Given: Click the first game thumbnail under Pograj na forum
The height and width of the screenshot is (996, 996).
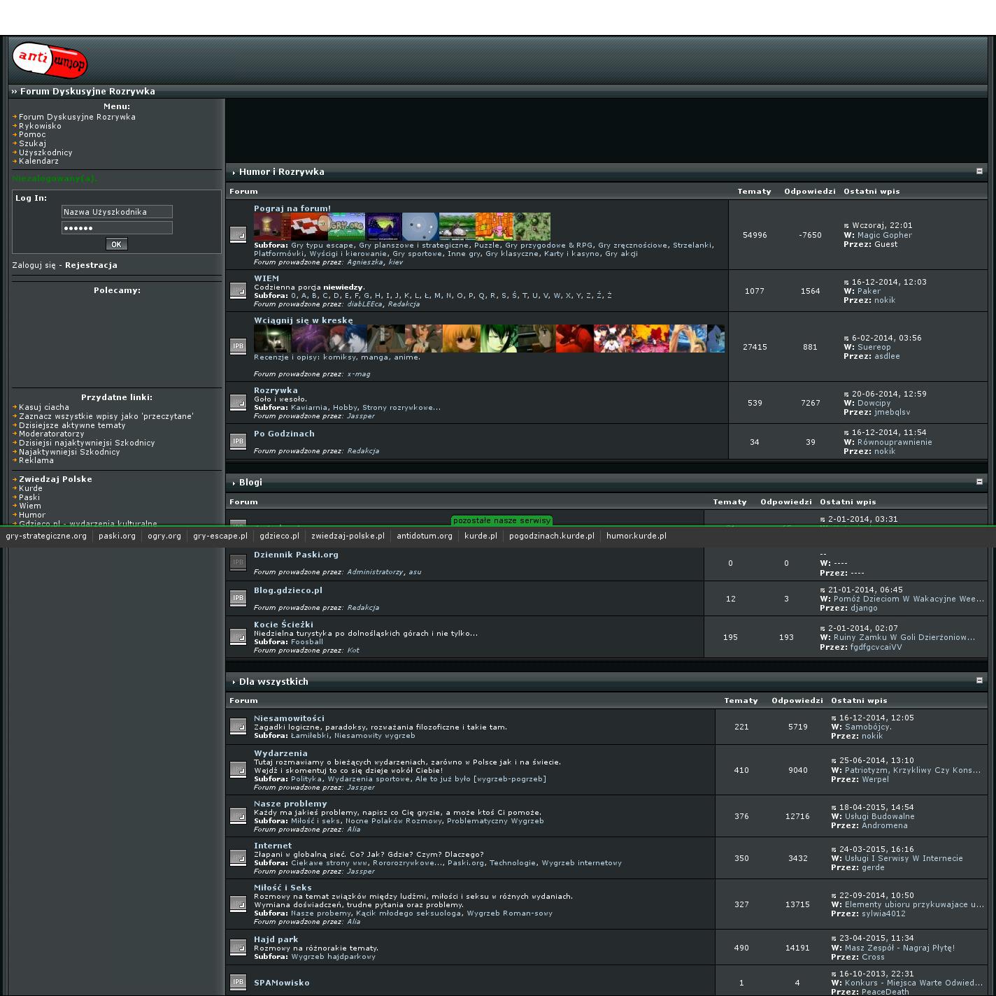Looking at the screenshot, I should 266,227.
